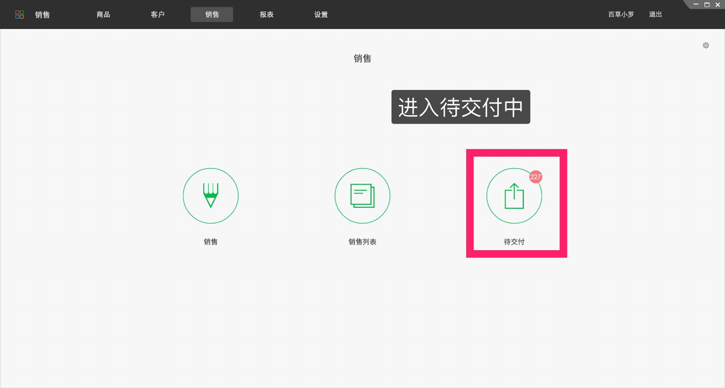The image size is (725, 388).
Task: Open the 报表 reports menu
Action: click(x=266, y=15)
